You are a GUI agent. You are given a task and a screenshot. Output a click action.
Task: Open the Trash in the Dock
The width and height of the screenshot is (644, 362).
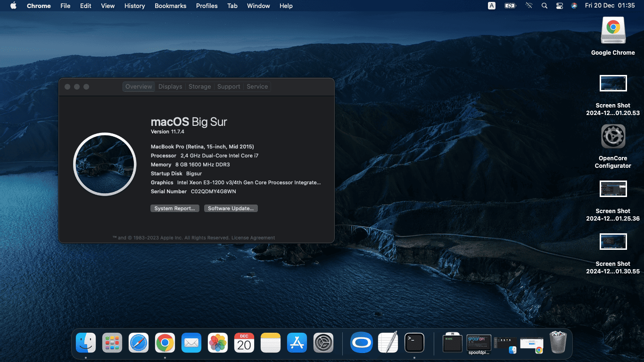558,342
